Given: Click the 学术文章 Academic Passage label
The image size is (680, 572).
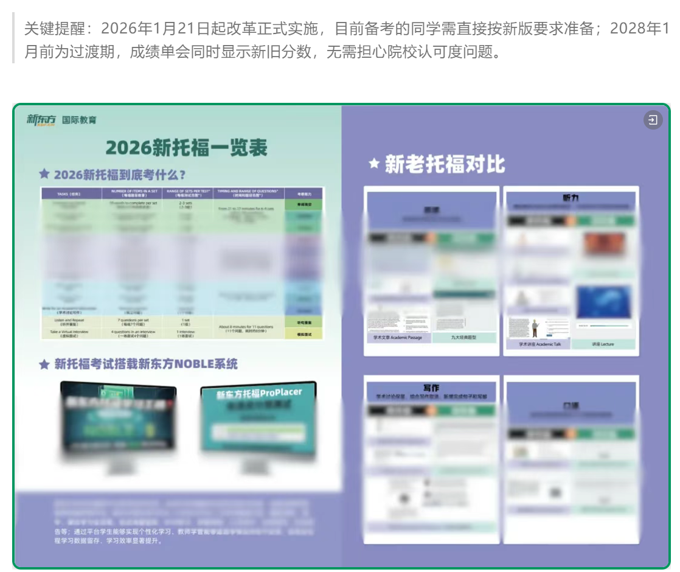Looking at the screenshot, I should coord(398,337).
